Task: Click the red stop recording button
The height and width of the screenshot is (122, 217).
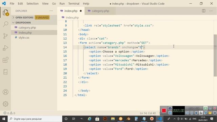Action: [x=164, y=110]
